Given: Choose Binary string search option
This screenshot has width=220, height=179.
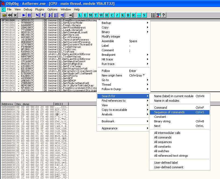Looking at the screenshot, I should pos(180,121).
